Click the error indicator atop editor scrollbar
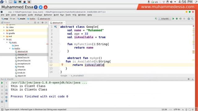 tap(193, 26)
